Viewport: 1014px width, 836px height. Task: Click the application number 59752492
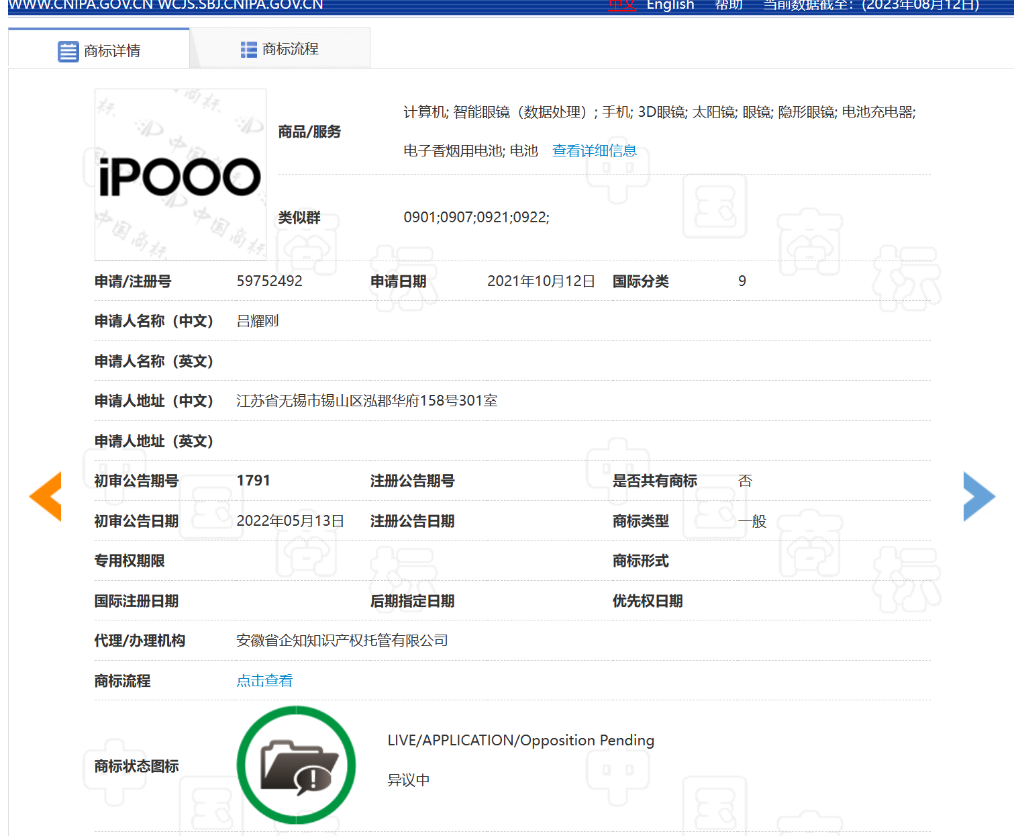point(270,281)
